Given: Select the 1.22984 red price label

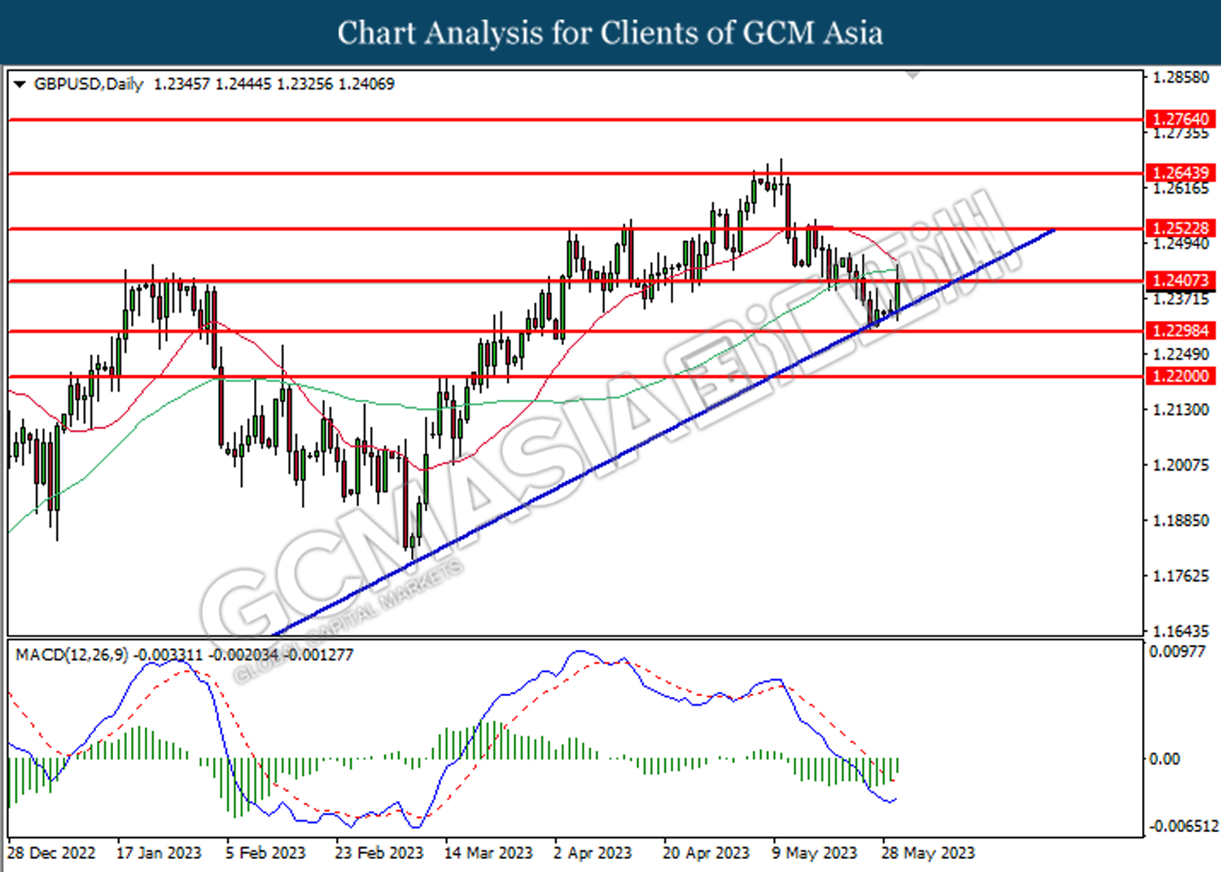Looking at the screenshot, I should tap(1181, 331).
